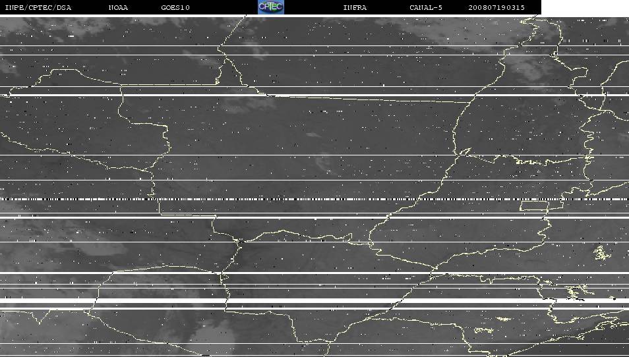Click the CANAL-5 channel label

(x=426, y=8)
